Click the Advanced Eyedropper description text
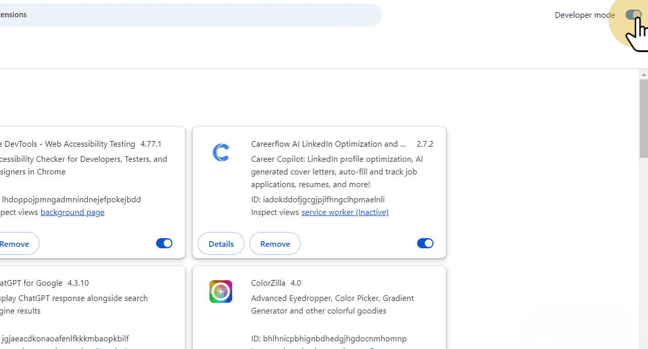Viewport: 648px width, 349px height. coord(332,304)
